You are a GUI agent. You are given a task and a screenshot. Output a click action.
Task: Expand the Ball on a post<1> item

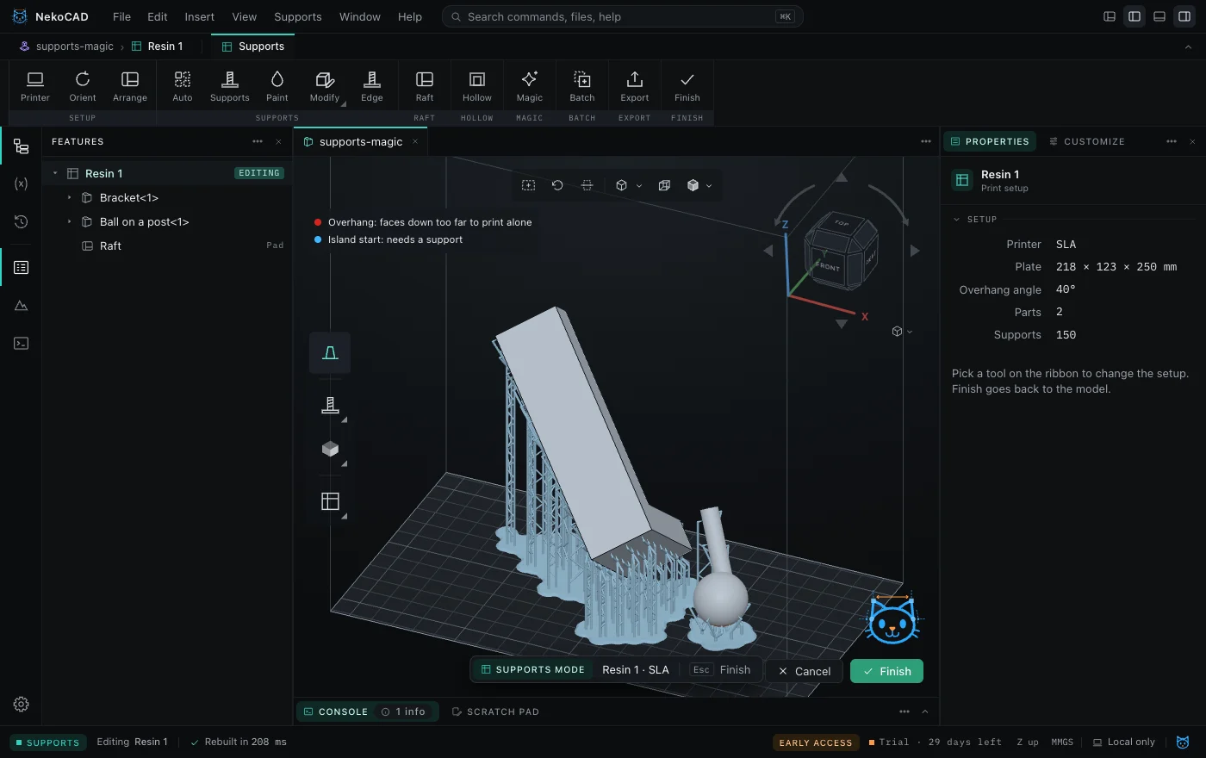70,222
